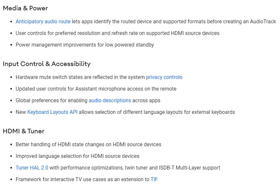Click the Input Control & Accessibility heading
Screen dimensions: 279x186
[x=47, y=64]
